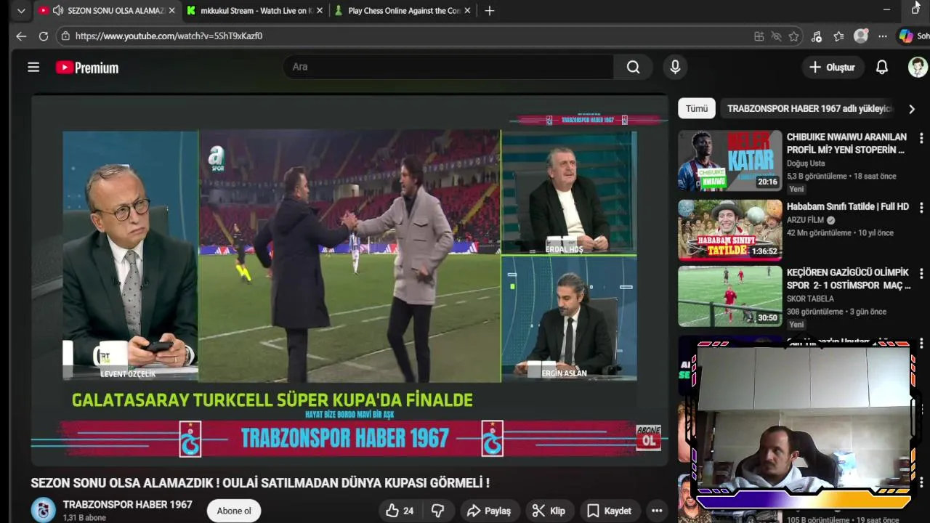
Task: Open browser settings three-dot menu
Action: point(882,36)
